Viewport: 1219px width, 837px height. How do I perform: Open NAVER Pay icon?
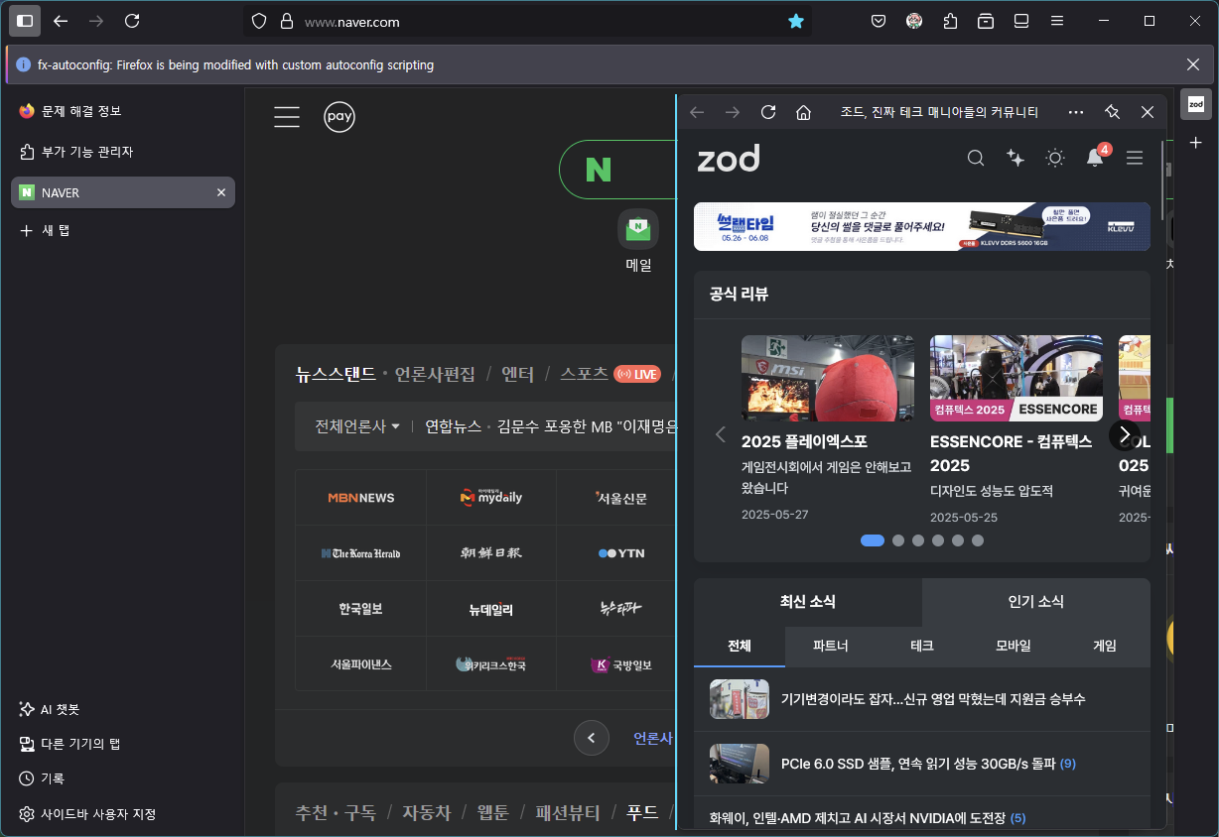pyautogui.click(x=339, y=117)
